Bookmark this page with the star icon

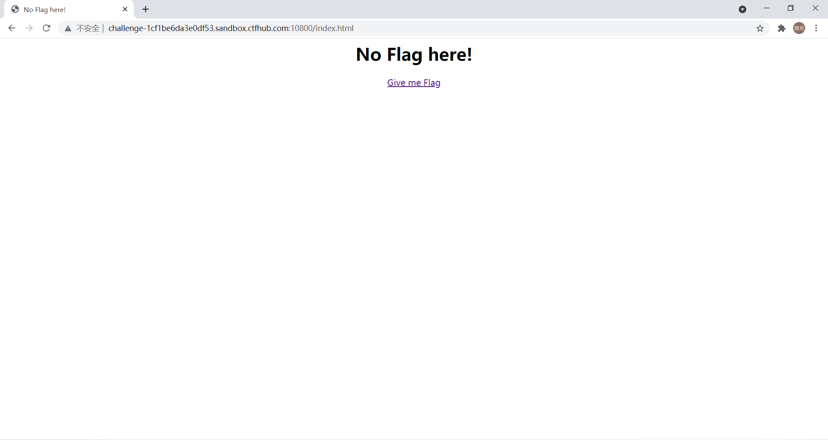point(760,28)
